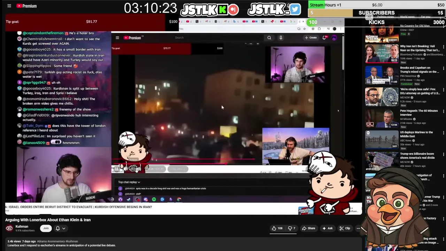Screen dimensions: 446x251
Task: Open options menu for Why Iran Isn't Breaking
Action: pos(443,47)
